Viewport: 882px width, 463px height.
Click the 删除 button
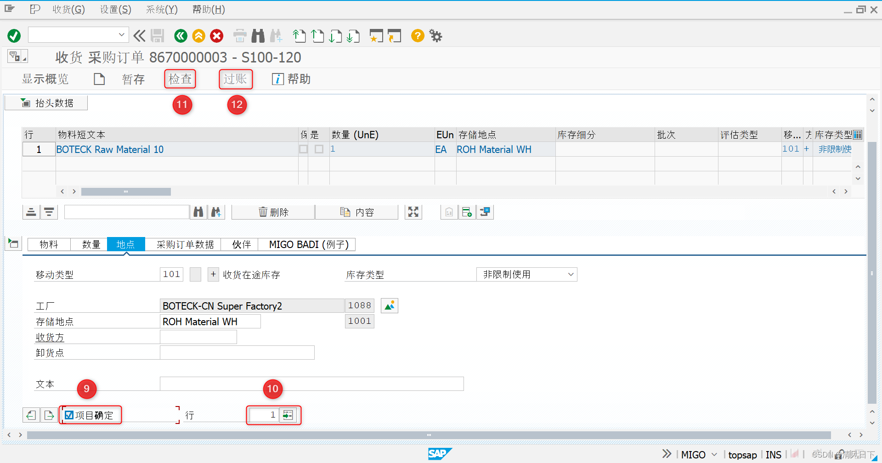273,212
